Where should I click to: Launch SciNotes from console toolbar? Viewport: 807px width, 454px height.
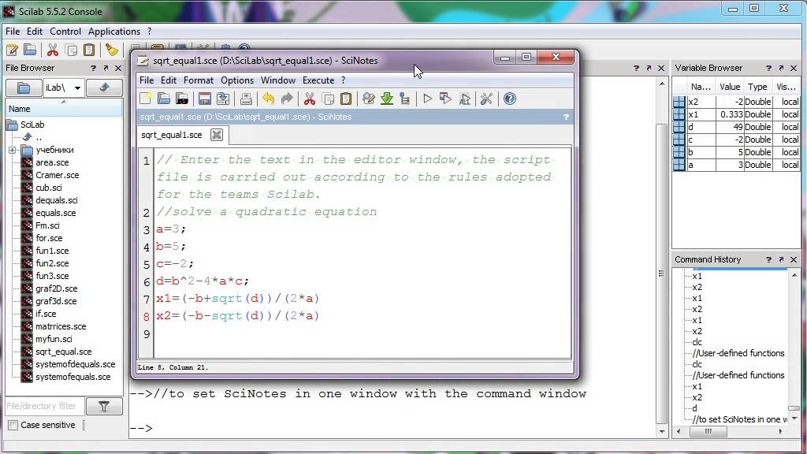[x=12, y=50]
